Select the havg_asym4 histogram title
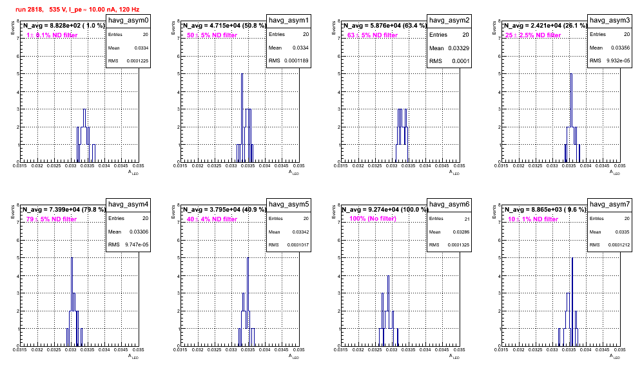This screenshot has width=642, height=368. (x=128, y=204)
